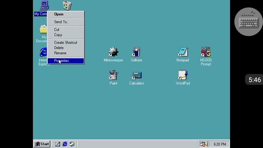This screenshot has width=263, height=148.
Task: Choose Copy from the context menu
Action: click(66, 35)
